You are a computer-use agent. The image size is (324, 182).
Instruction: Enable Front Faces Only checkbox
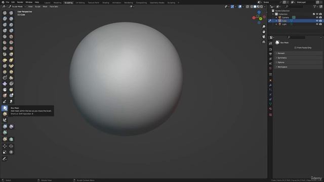coord(295,48)
